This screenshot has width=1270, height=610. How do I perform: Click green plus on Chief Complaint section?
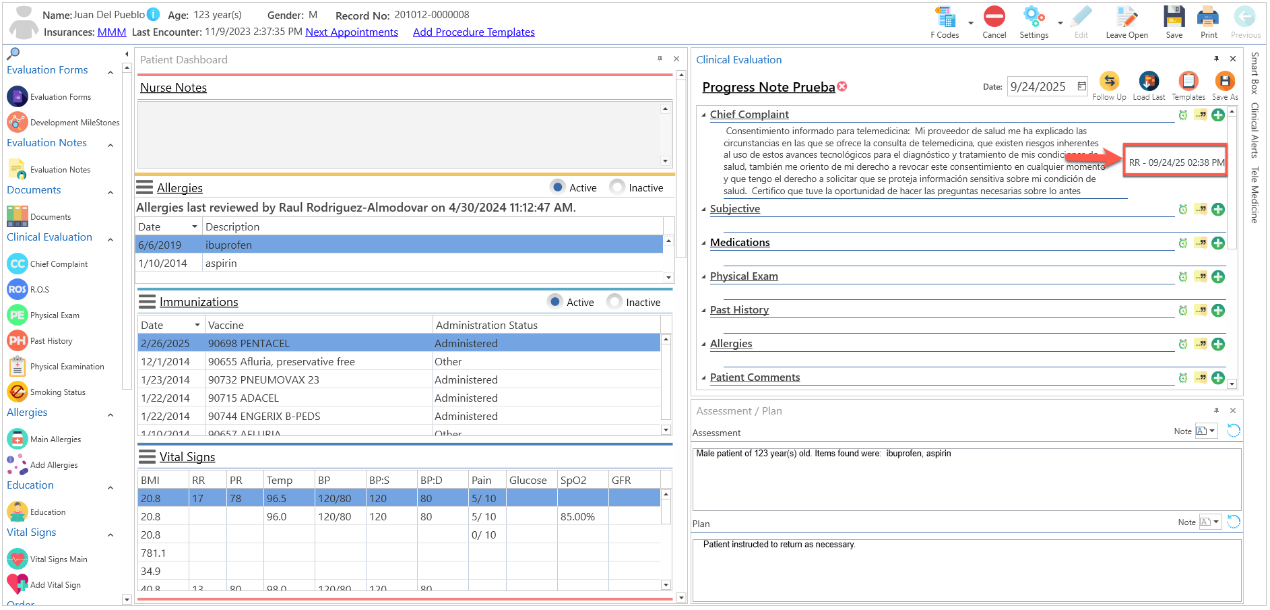[x=1218, y=115]
